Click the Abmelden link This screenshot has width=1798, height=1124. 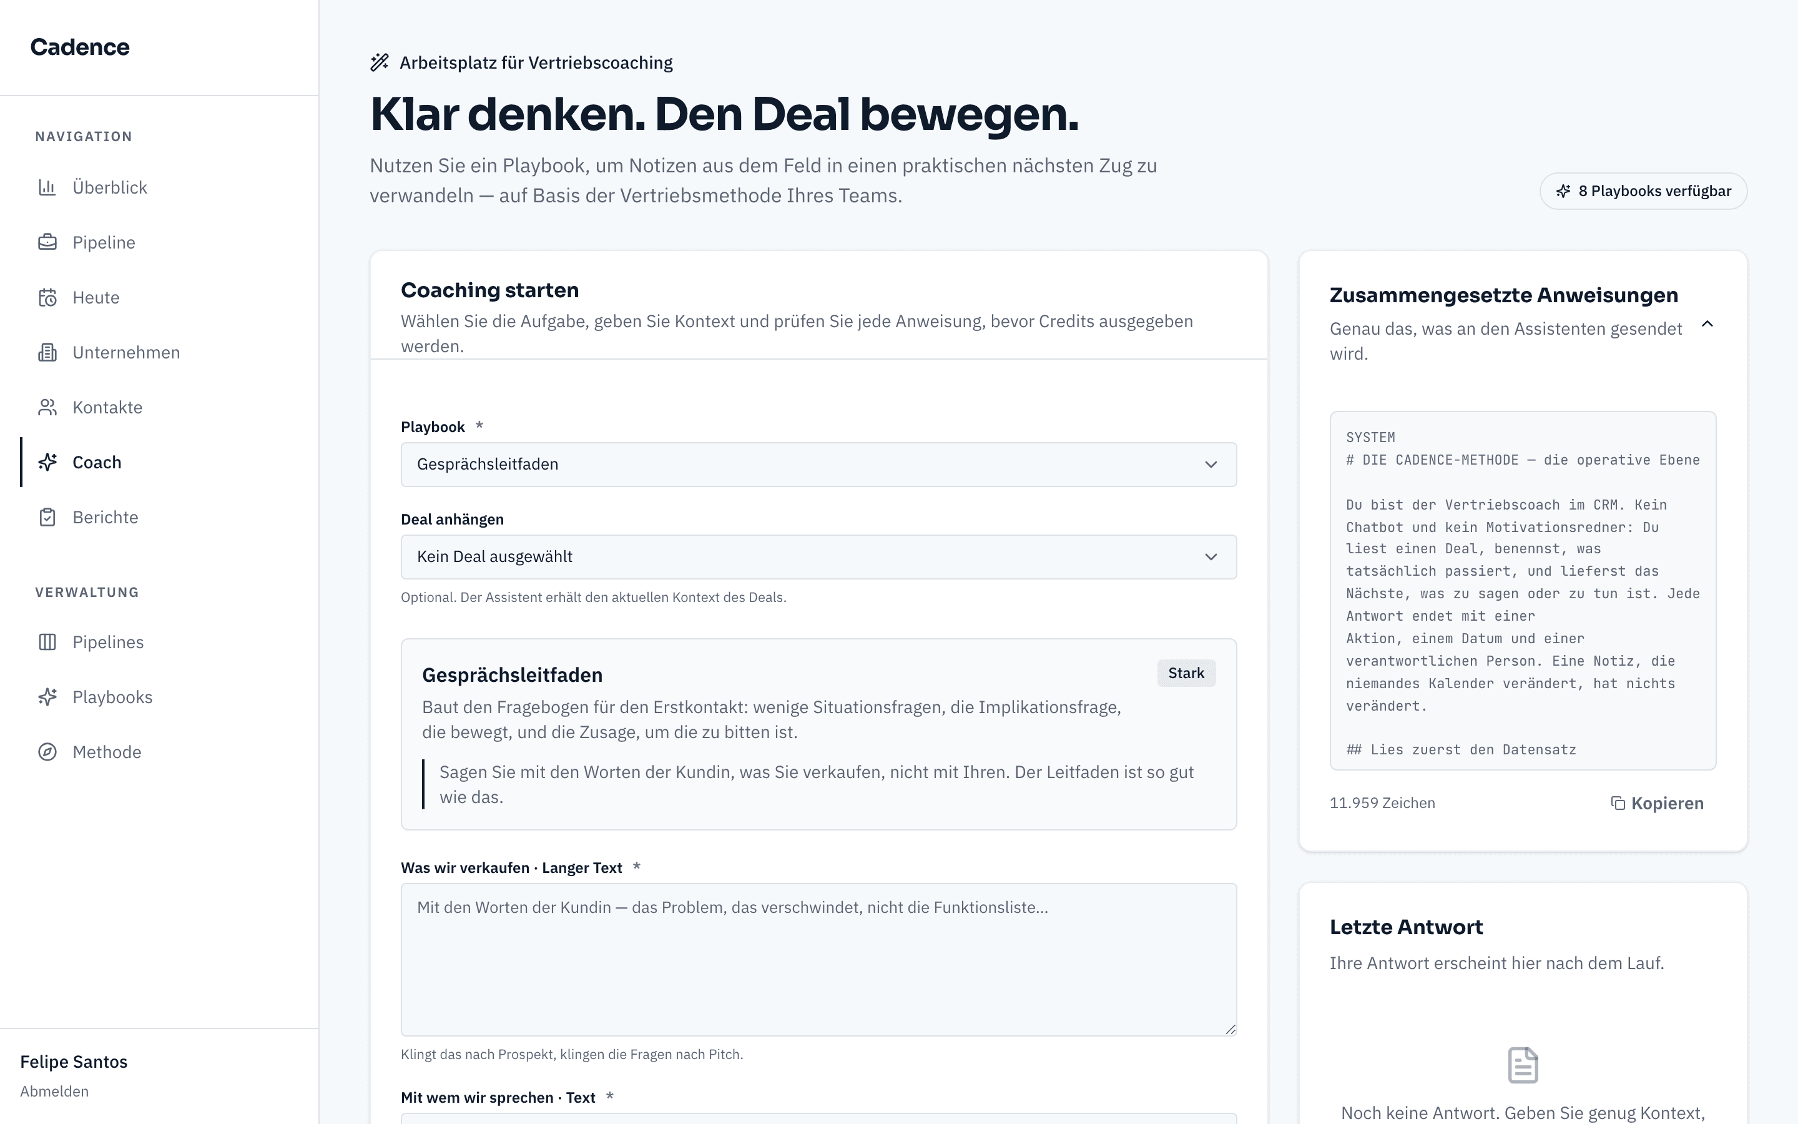coord(54,1092)
